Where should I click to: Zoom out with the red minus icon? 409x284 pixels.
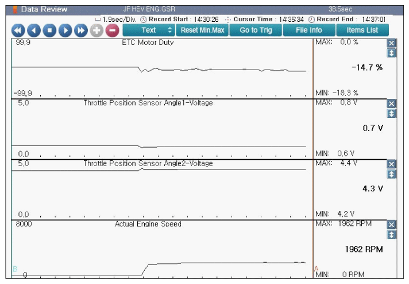[111, 30]
